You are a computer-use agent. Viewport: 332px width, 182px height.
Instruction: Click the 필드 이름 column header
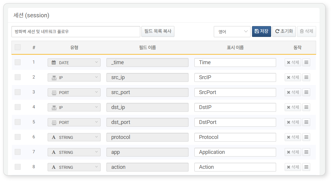point(147,47)
